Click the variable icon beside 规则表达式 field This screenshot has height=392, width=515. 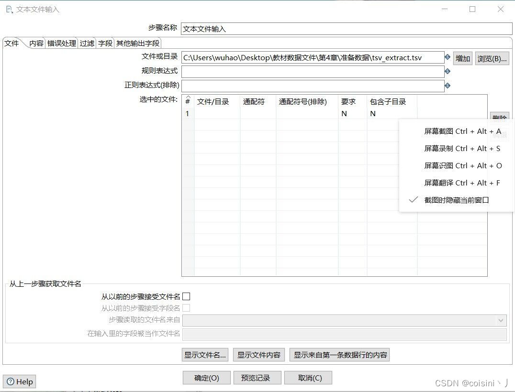tap(448, 72)
